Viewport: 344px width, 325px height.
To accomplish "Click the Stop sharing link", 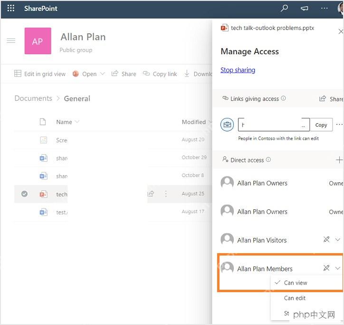I will pos(238,70).
